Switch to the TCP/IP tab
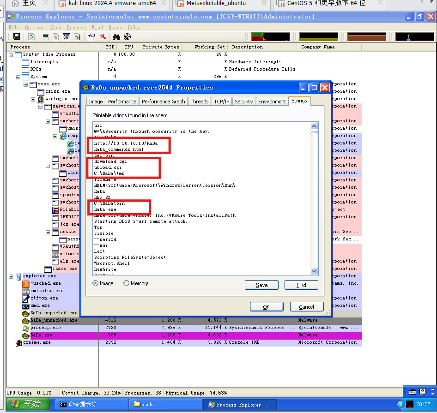This screenshot has width=437, height=413. (222, 102)
